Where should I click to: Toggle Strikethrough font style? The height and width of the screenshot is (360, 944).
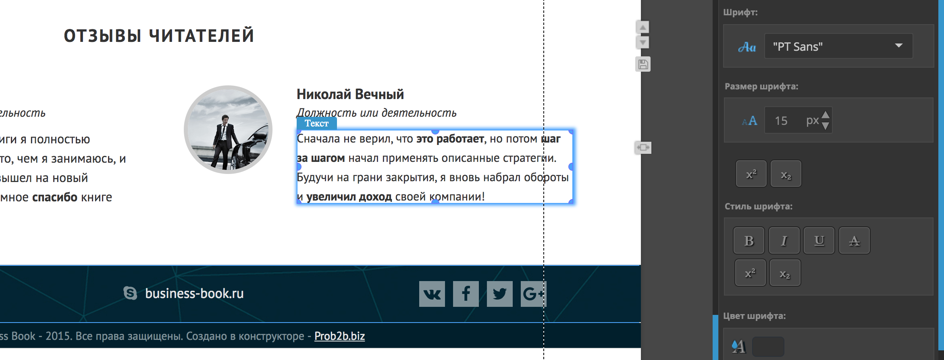click(x=855, y=240)
